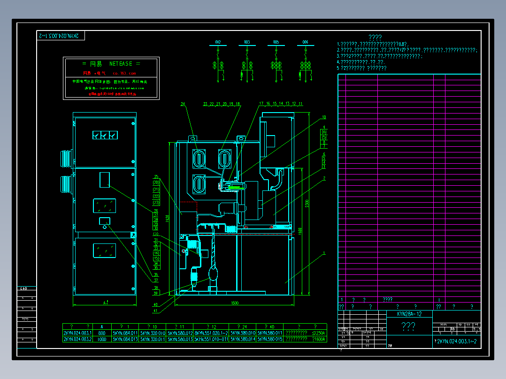506x379 pixels.
Task: Click the red co.163.com address text
Action: 124,73
